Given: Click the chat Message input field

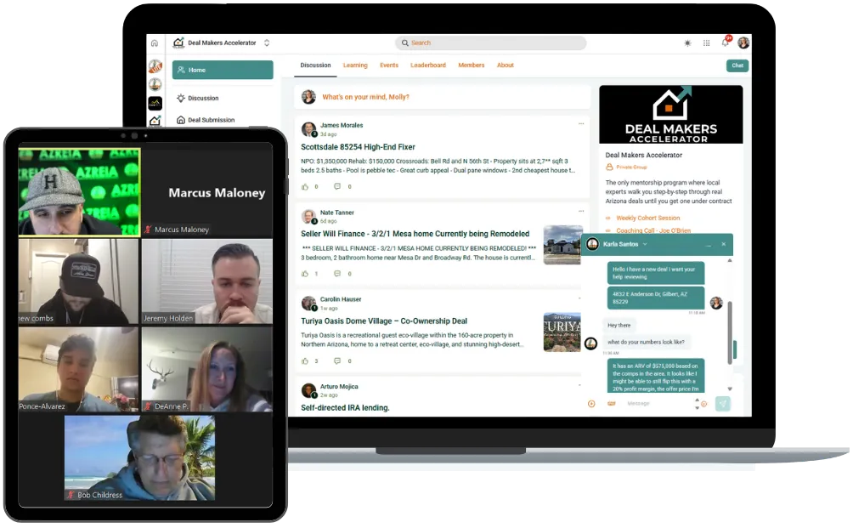Looking at the screenshot, I should pyautogui.click(x=657, y=404).
